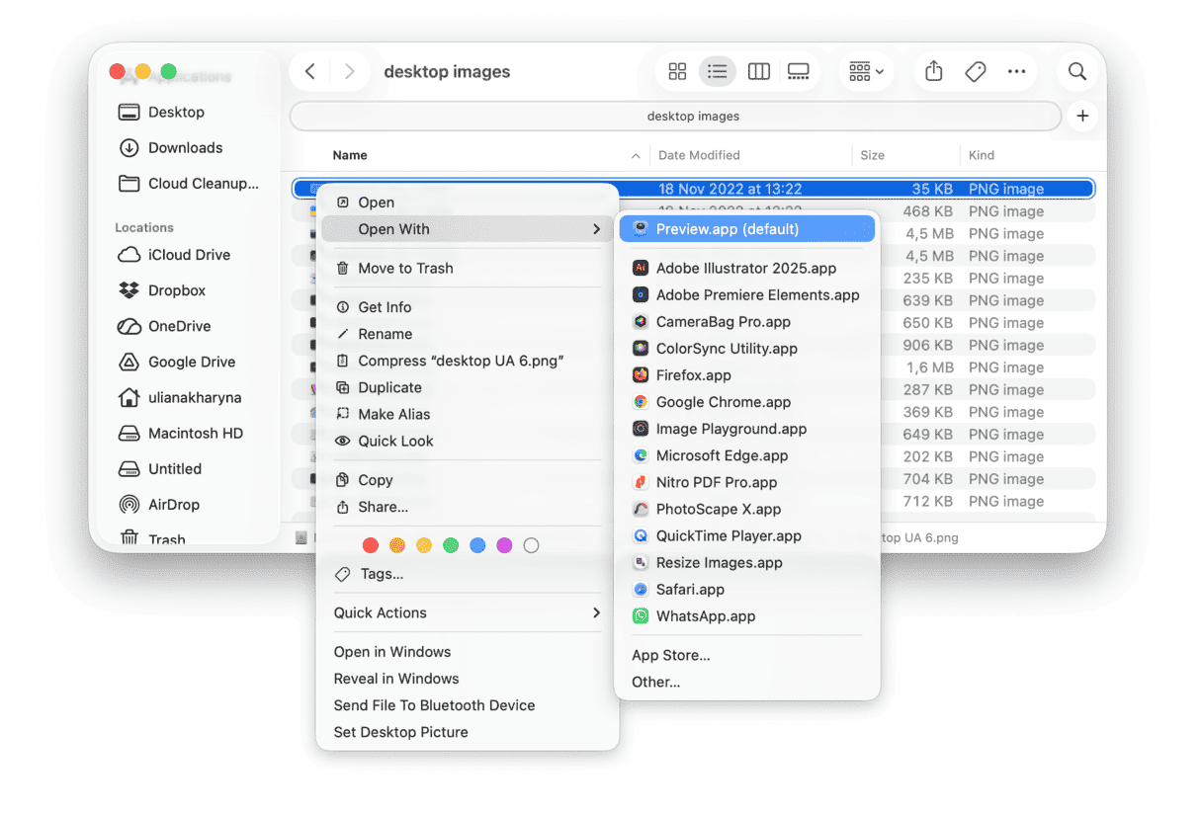The width and height of the screenshot is (1202, 813).
Task: Open with Firefox.app
Action: [746, 374]
